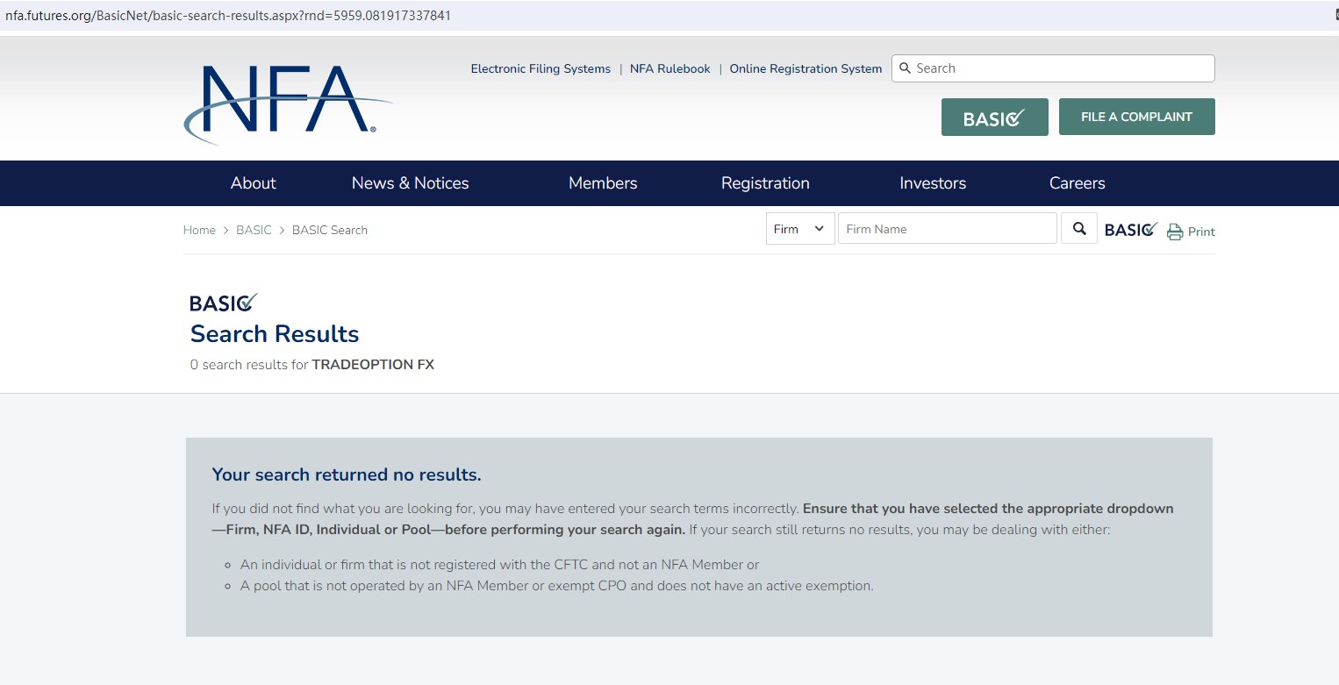Open the Electronic Filing Systems link
The image size is (1339, 685).
click(x=541, y=68)
